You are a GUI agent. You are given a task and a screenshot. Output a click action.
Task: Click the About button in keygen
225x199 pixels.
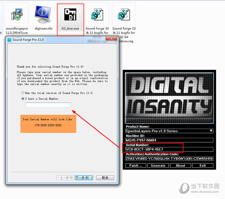coord(180,166)
